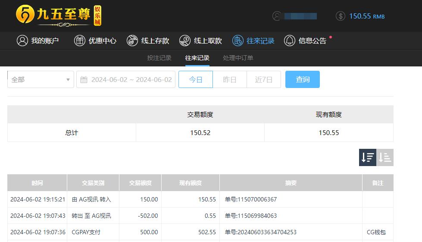Switch to 投注记录 tab
Viewport: 422px width, 242px height.
tap(159, 58)
